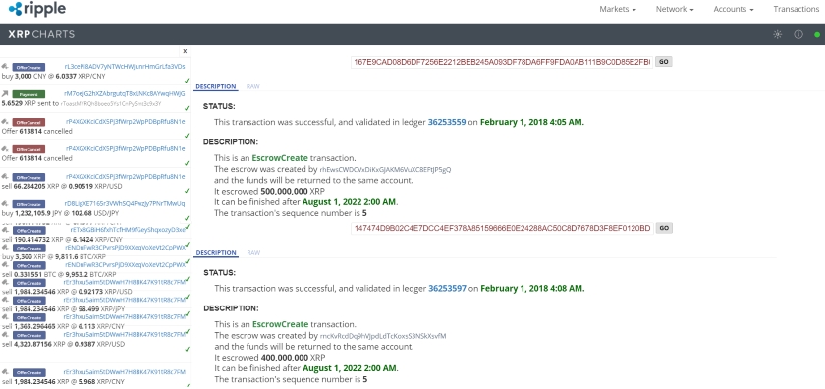Click 'February 1, 2018 4:08 AM' date
825x389 pixels.
[x=532, y=289]
